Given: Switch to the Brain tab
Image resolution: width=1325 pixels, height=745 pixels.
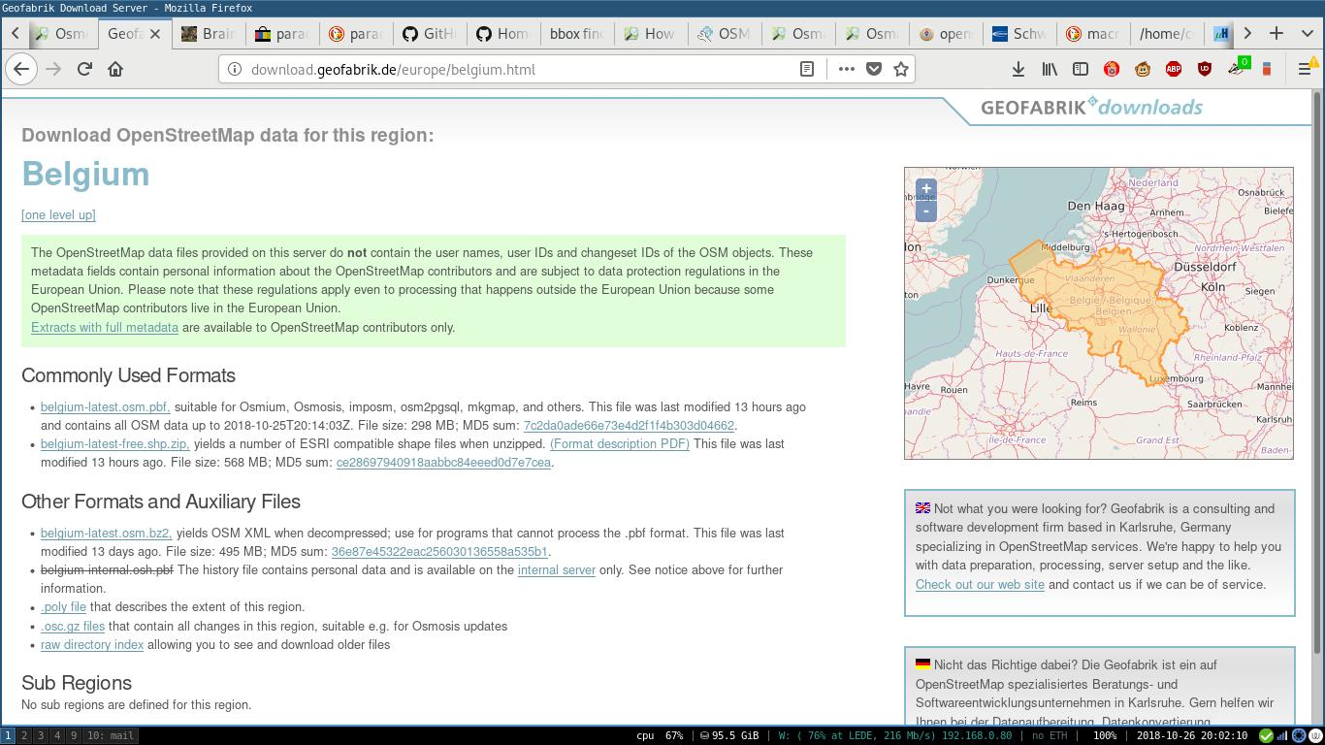Looking at the screenshot, I should 210,33.
